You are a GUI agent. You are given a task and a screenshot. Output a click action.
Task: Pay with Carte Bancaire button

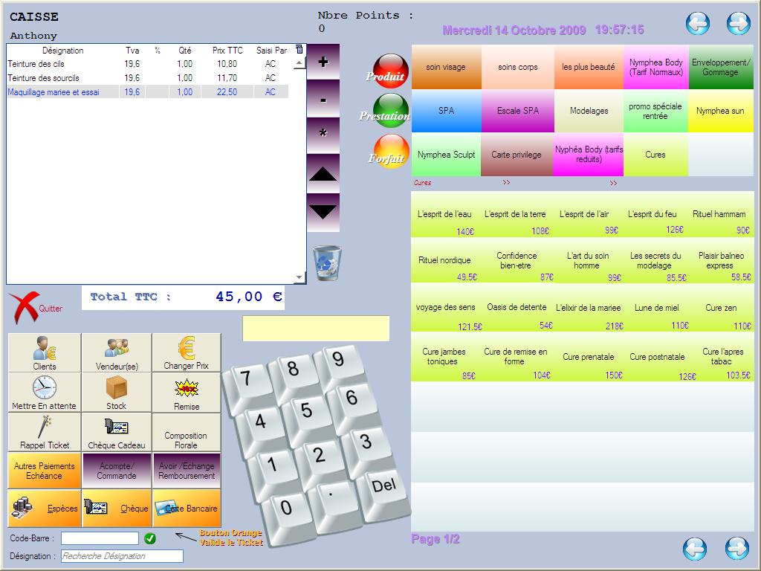click(x=187, y=508)
